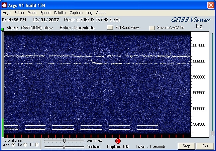Click the Exit button
216x151 pixels.
click(x=205, y=146)
